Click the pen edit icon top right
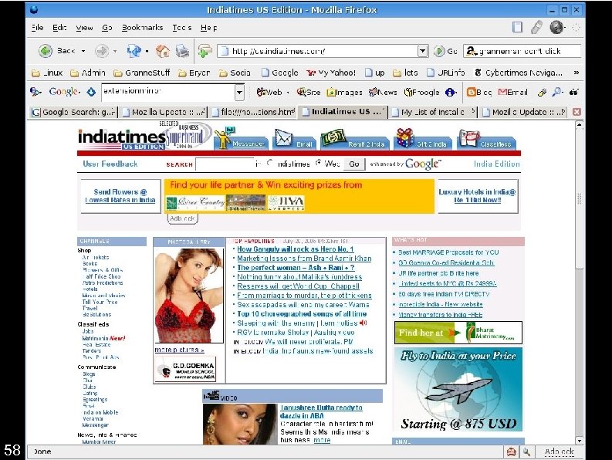 (536, 27)
